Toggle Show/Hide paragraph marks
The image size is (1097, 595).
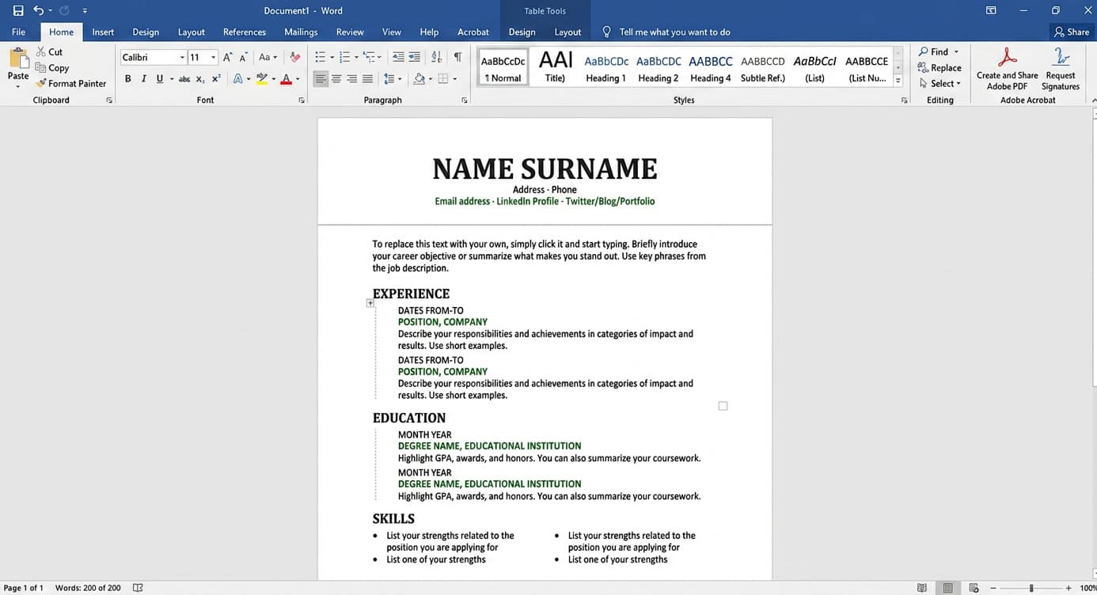(x=457, y=57)
